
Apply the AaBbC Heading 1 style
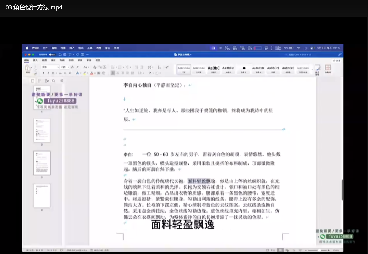coord(213,69)
